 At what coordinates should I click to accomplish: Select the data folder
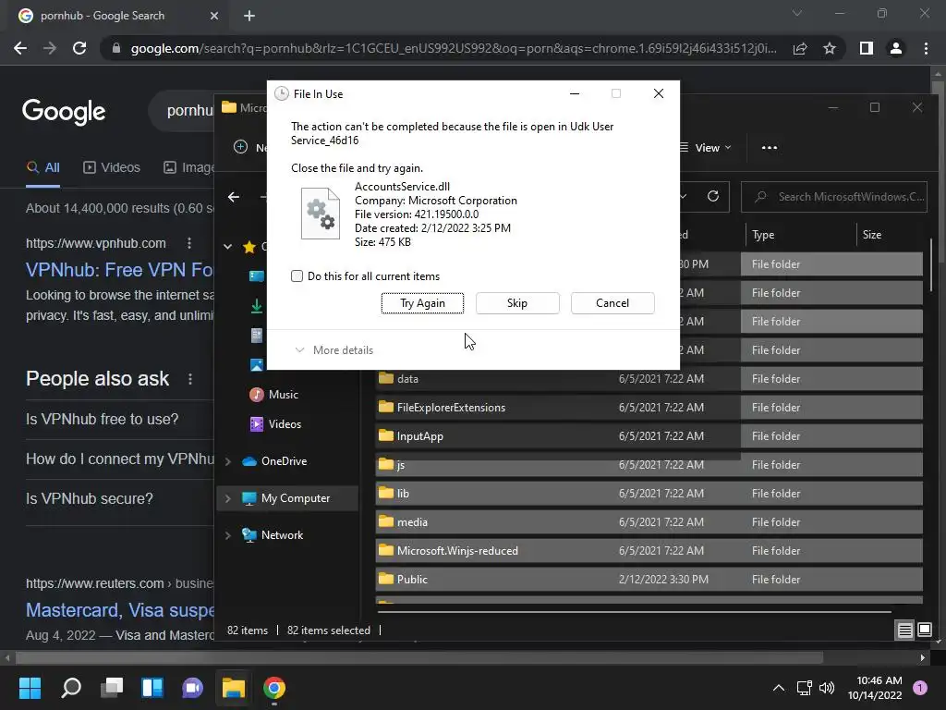(649, 378)
